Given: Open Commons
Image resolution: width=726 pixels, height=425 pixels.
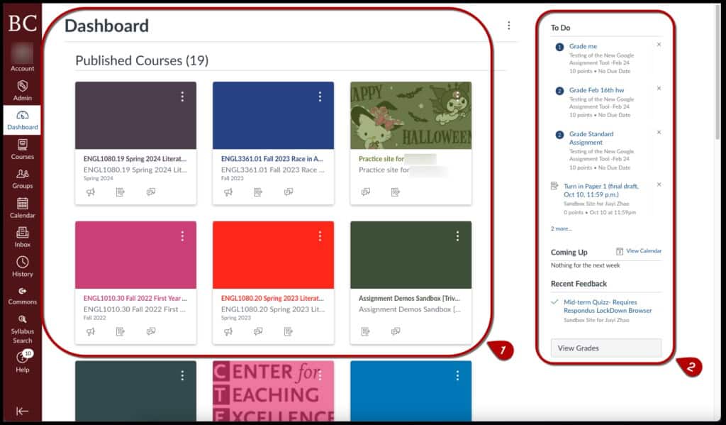Looking at the screenshot, I should click(22, 297).
